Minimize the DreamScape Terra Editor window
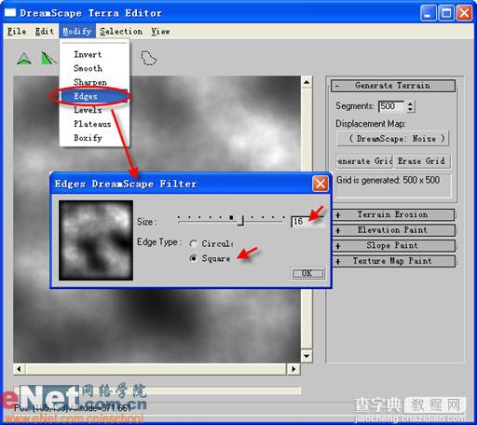Image resolution: width=477 pixels, height=425 pixels. pos(428,13)
